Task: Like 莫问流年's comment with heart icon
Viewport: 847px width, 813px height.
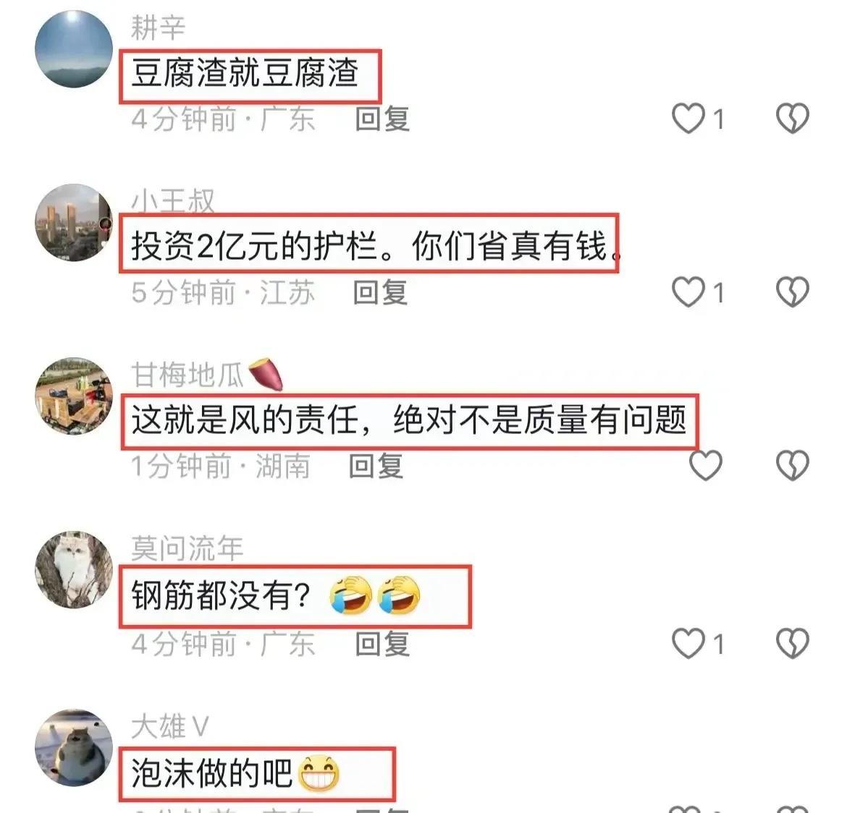Action: tap(688, 643)
